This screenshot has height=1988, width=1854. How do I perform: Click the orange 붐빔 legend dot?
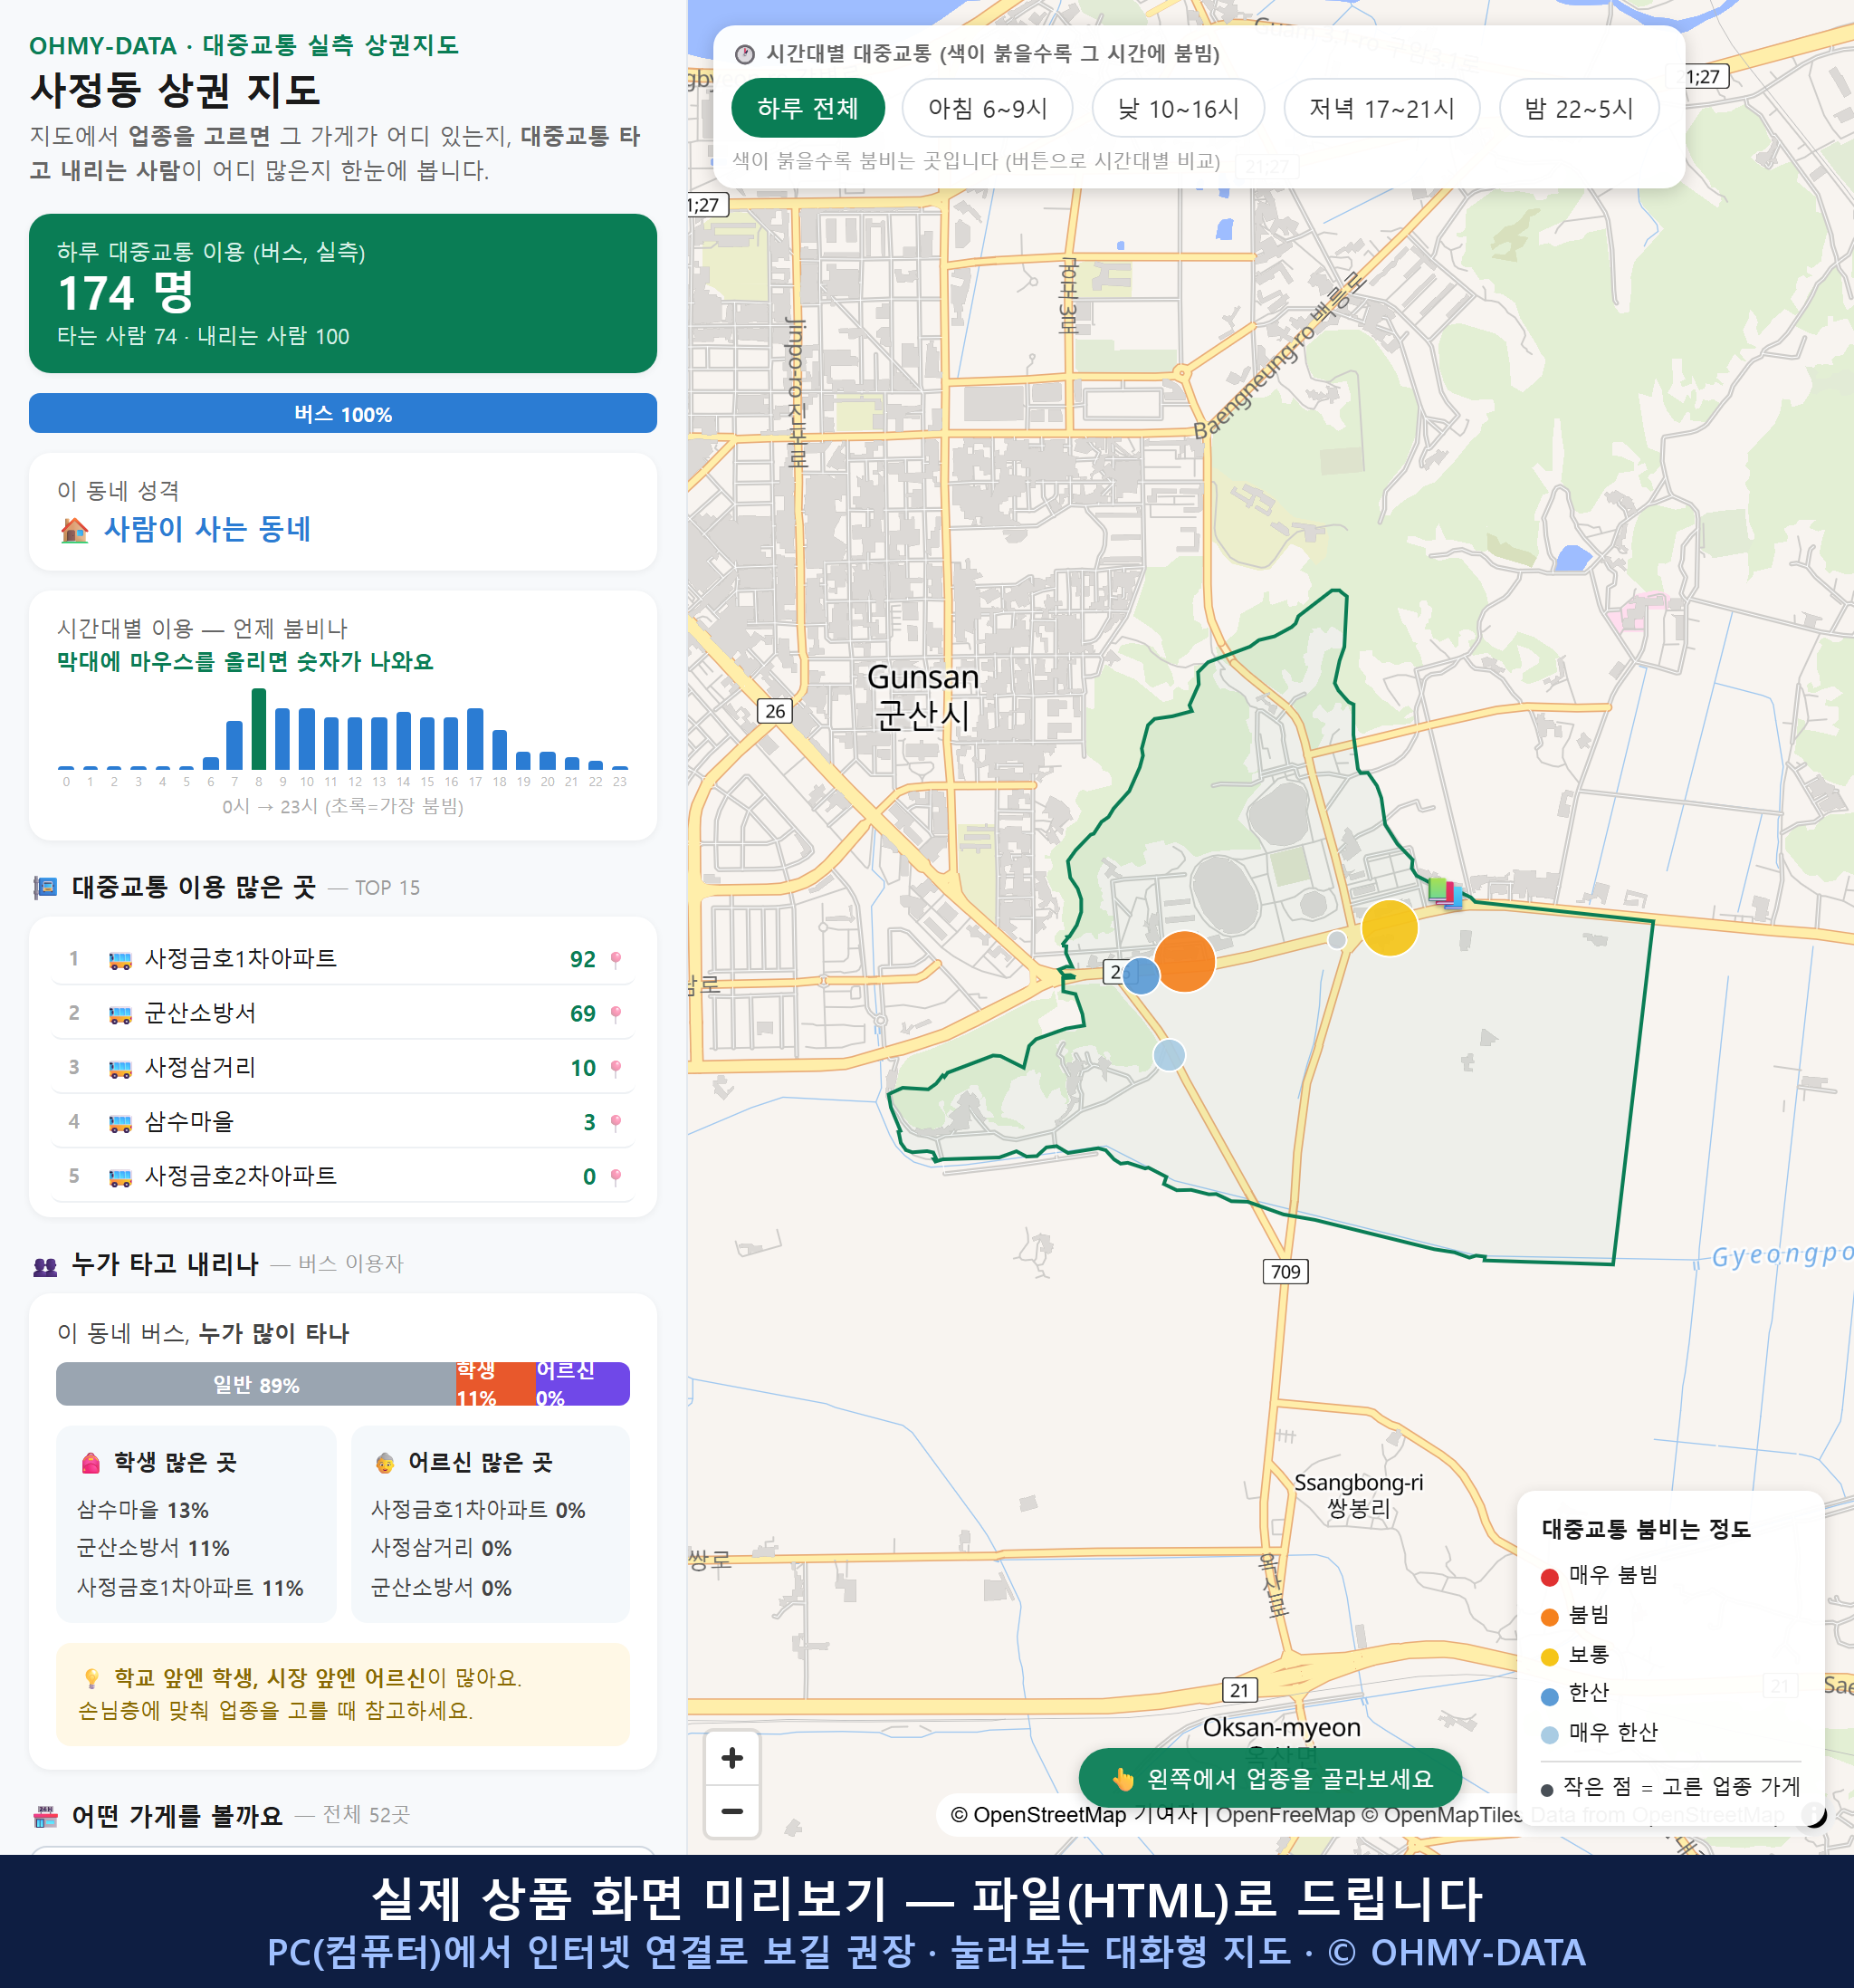click(x=1549, y=1617)
